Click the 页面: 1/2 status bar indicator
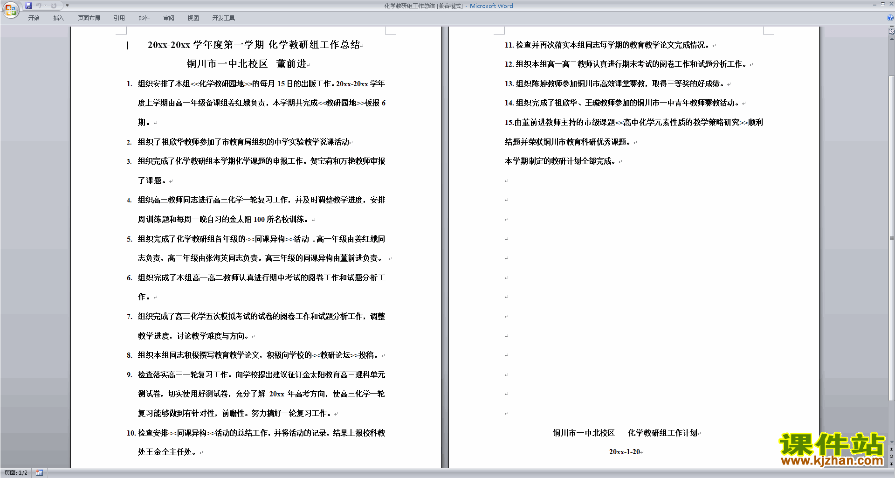This screenshot has height=478, width=895. pyautogui.click(x=16, y=473)
